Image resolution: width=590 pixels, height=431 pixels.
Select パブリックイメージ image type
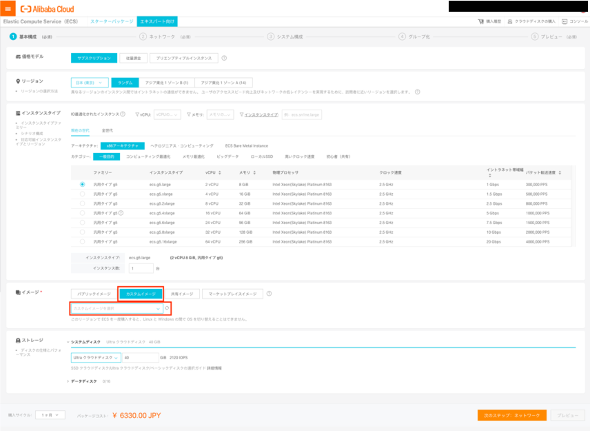tap(94, 294)
